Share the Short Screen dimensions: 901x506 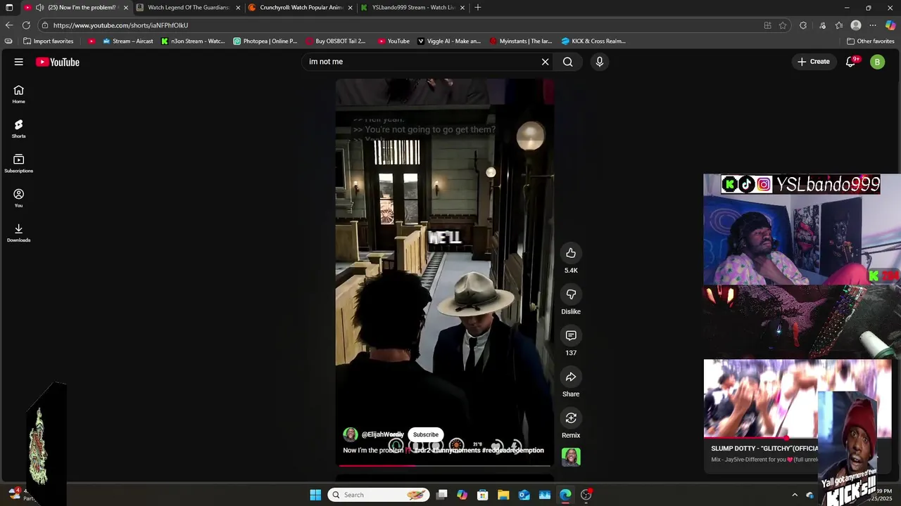click(571, 377)
